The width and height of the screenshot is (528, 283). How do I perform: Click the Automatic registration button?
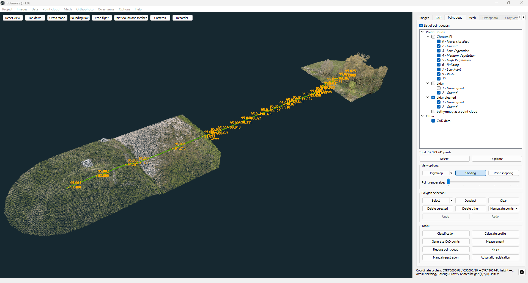tap(495, 257)
